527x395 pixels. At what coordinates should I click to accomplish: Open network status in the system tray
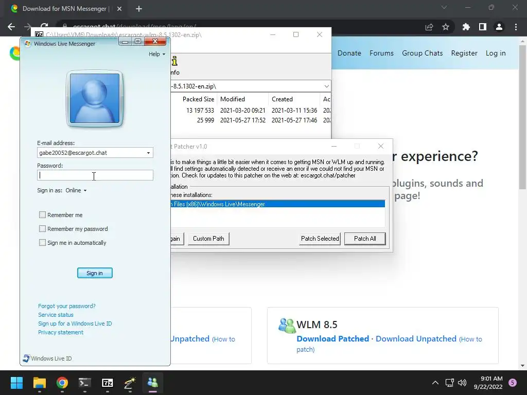coord(449,383)
